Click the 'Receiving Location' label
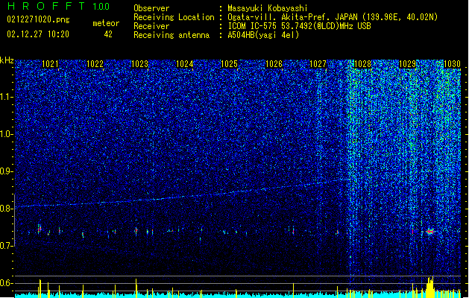 pos(174,17)
